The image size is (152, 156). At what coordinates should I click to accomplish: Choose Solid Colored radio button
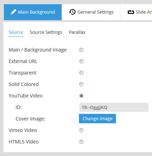pyautogui.click(x=81, y=84)
